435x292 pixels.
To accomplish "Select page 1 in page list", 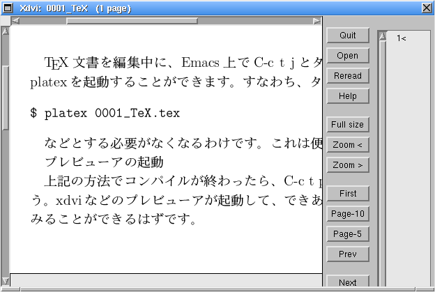I will pyautogui.click(x=401, y=38).
